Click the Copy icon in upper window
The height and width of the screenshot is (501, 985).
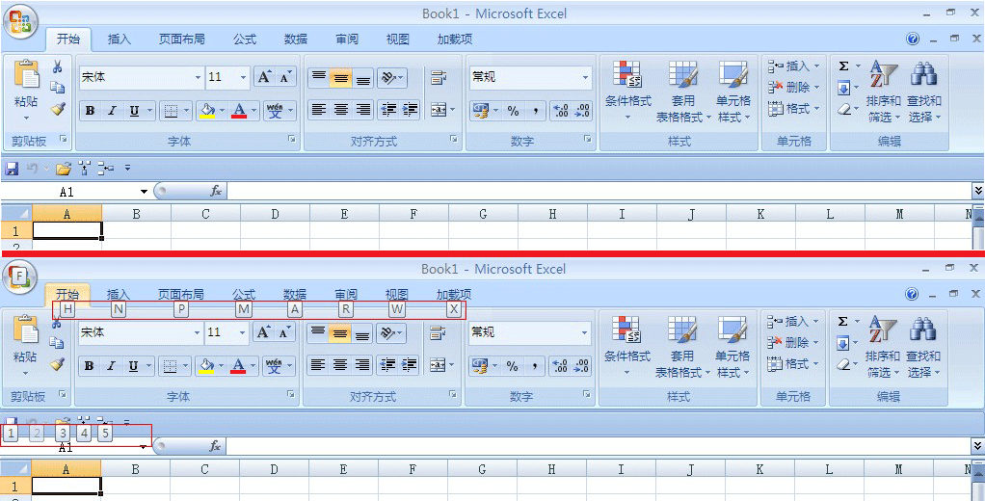(58, 88)
